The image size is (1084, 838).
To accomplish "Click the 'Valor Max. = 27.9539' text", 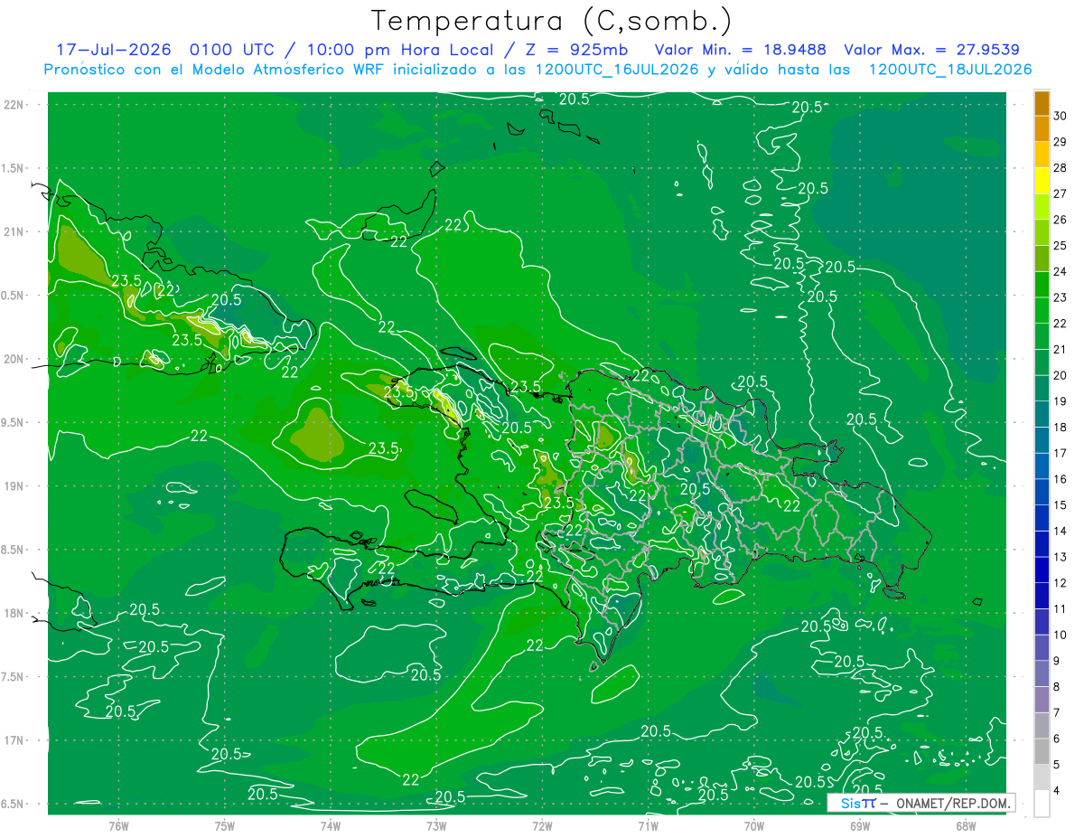I will coord(931,50).
